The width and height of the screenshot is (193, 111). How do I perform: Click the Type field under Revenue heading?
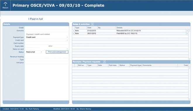click(x=47, y=60)
